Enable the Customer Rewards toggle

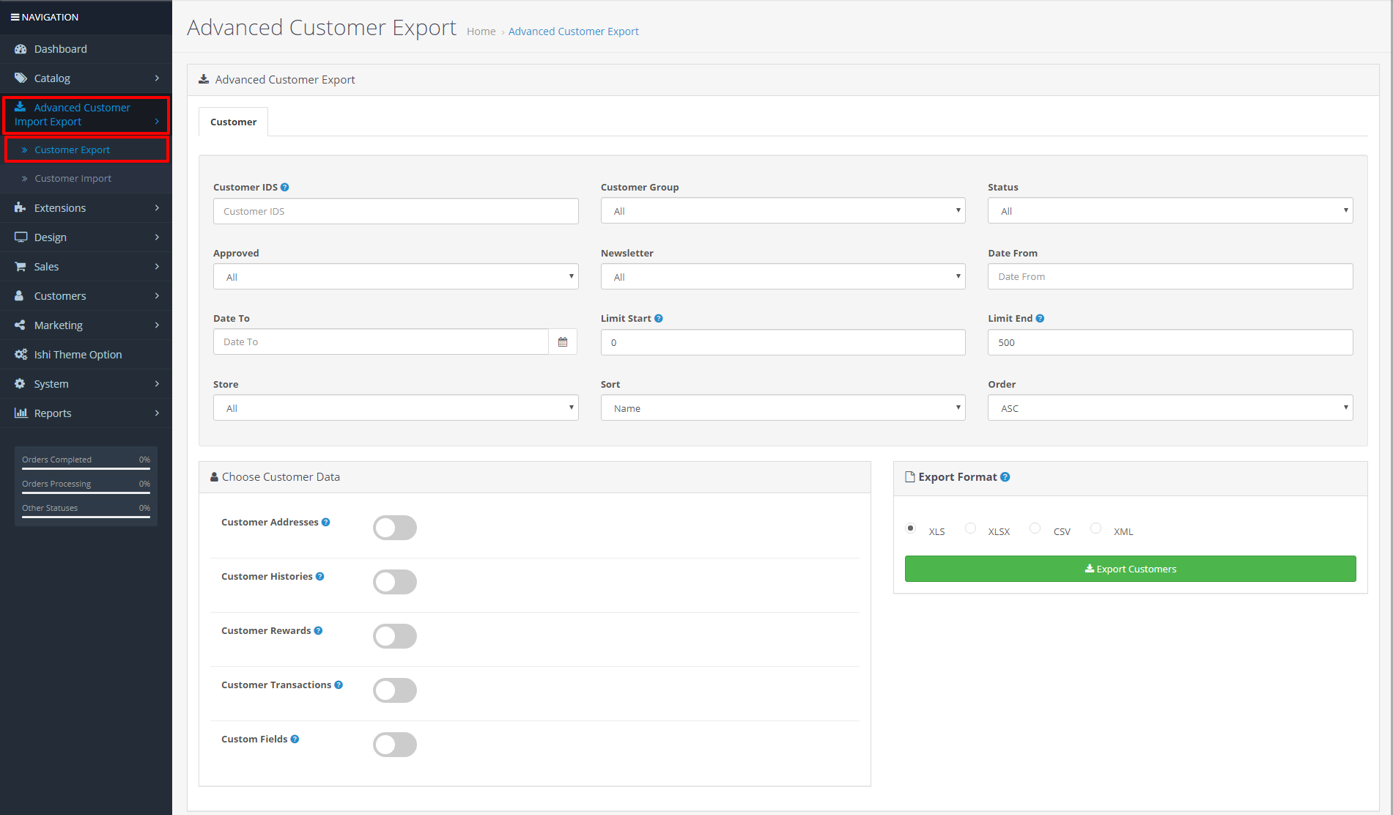click(395, 636)
